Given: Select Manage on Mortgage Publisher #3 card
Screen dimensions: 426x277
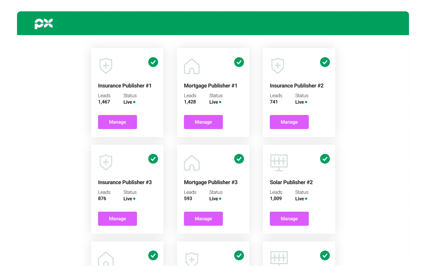Looking at the screenshot, I should pyautogui.click(x=203, y=219).
